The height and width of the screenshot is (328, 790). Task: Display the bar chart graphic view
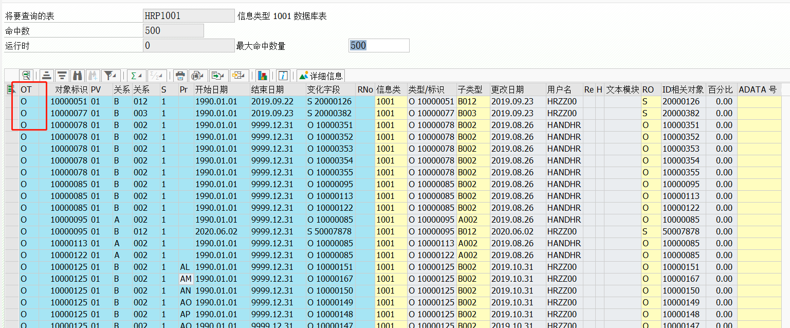point(263,76)
